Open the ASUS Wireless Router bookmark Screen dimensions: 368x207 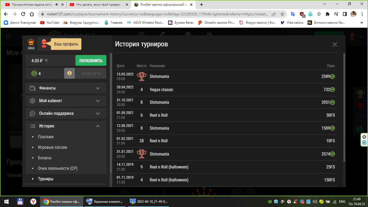coord(145,23)
